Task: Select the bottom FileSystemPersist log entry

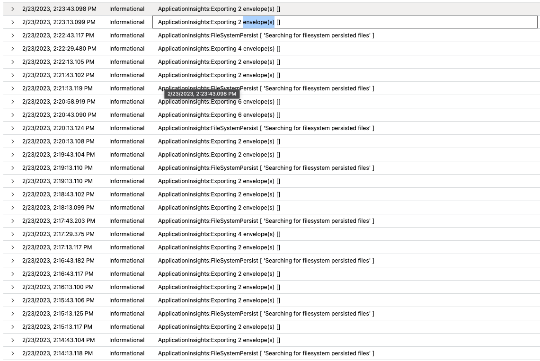Action: pos(284,353)
